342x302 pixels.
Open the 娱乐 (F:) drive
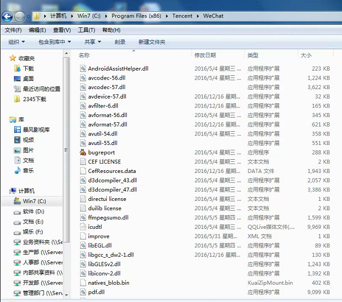tap(33, 232)
